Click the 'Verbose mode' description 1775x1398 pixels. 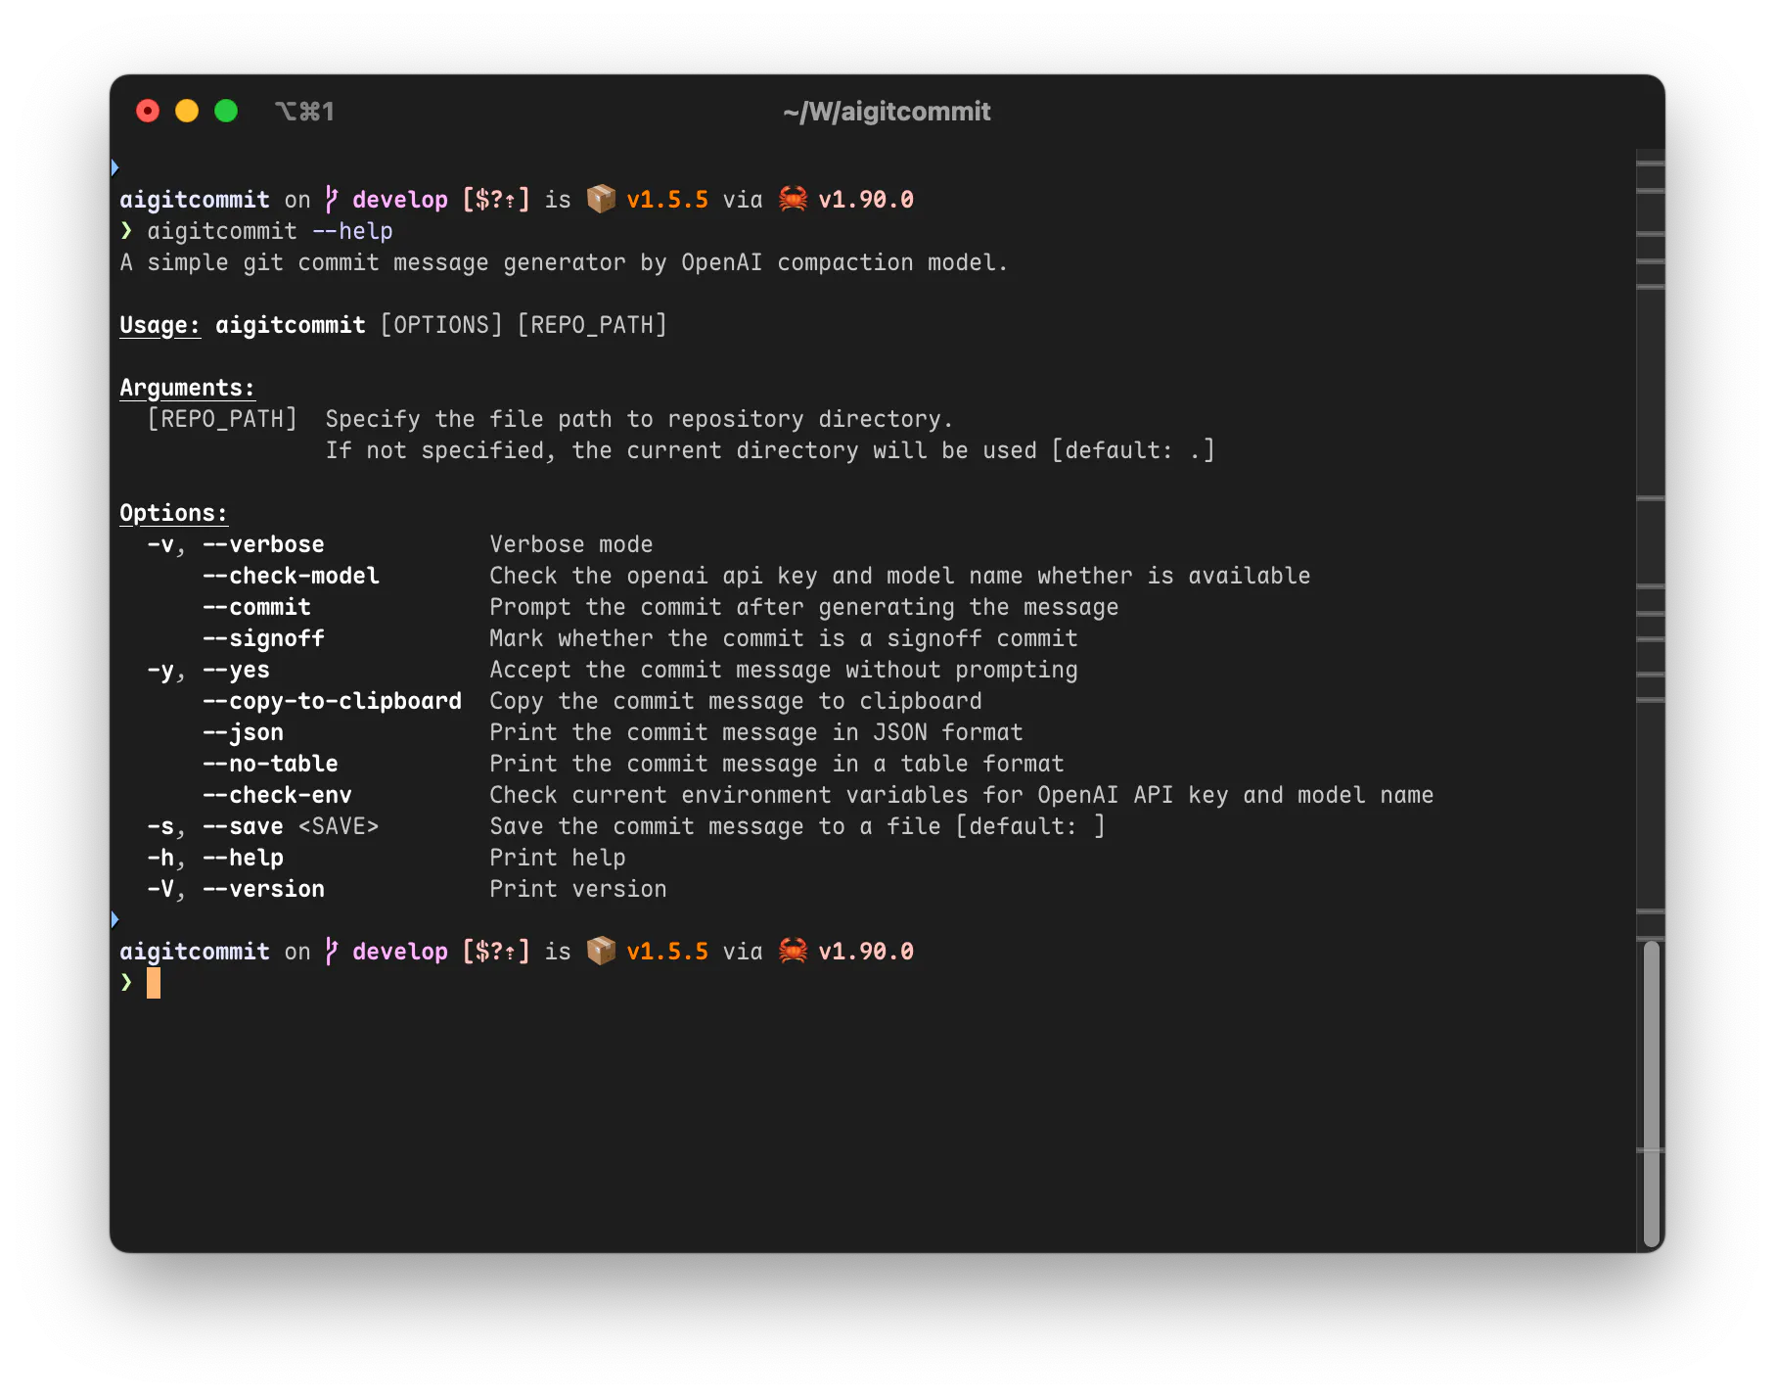point(571,544)
